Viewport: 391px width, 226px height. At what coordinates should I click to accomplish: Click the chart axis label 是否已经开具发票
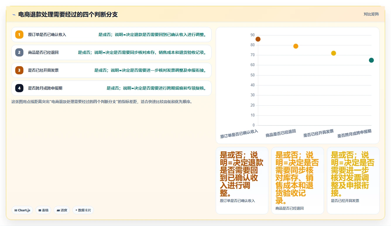(318, 133)
